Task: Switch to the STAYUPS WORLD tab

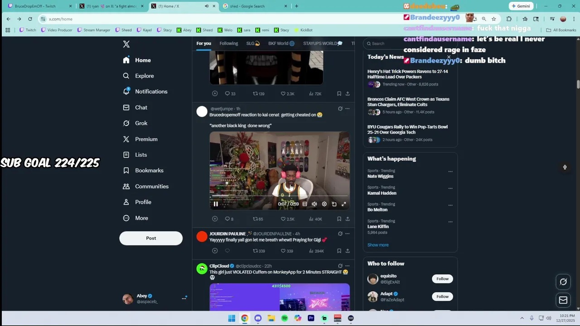Action: 323,43
